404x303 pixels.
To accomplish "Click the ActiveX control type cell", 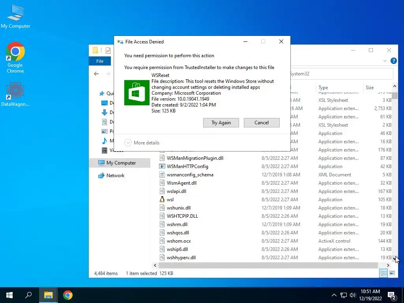I will click(x=334, y=241).
